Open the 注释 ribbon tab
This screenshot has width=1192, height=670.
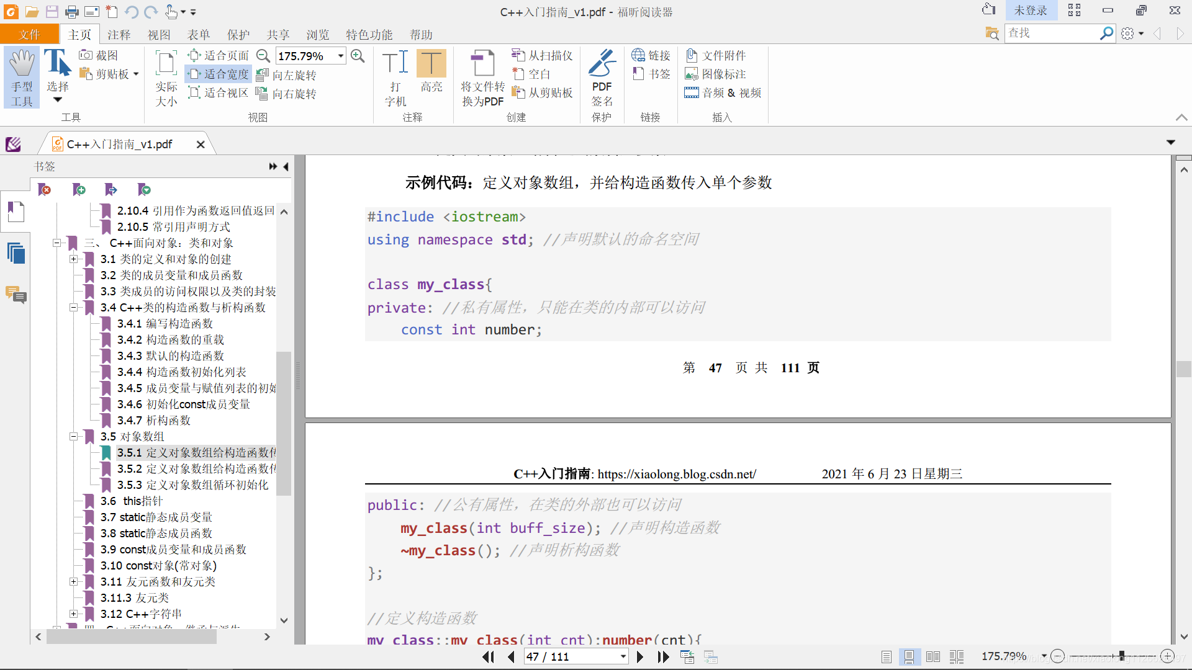[119, 35]
